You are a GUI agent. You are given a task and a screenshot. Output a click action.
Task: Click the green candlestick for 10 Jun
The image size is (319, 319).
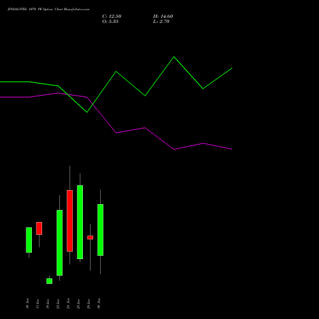coord(29,240)
